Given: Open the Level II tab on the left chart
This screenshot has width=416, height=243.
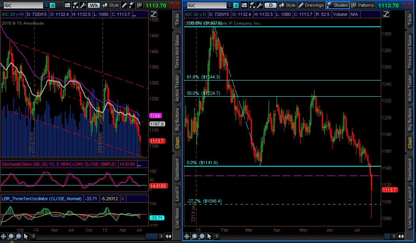Looking at the screenshot, I should [177, 193].
